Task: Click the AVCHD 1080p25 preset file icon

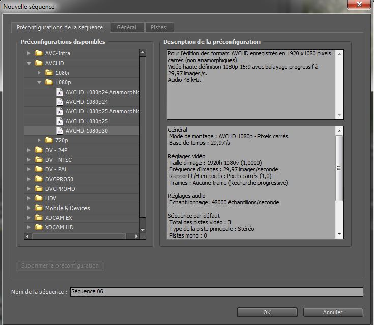Action: (x=60, y=121)
